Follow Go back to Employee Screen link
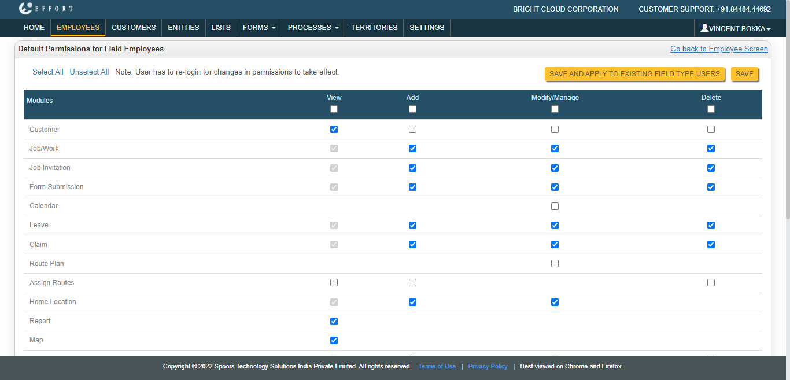Viewport: 790px width, 380px height. pos(719,49)
